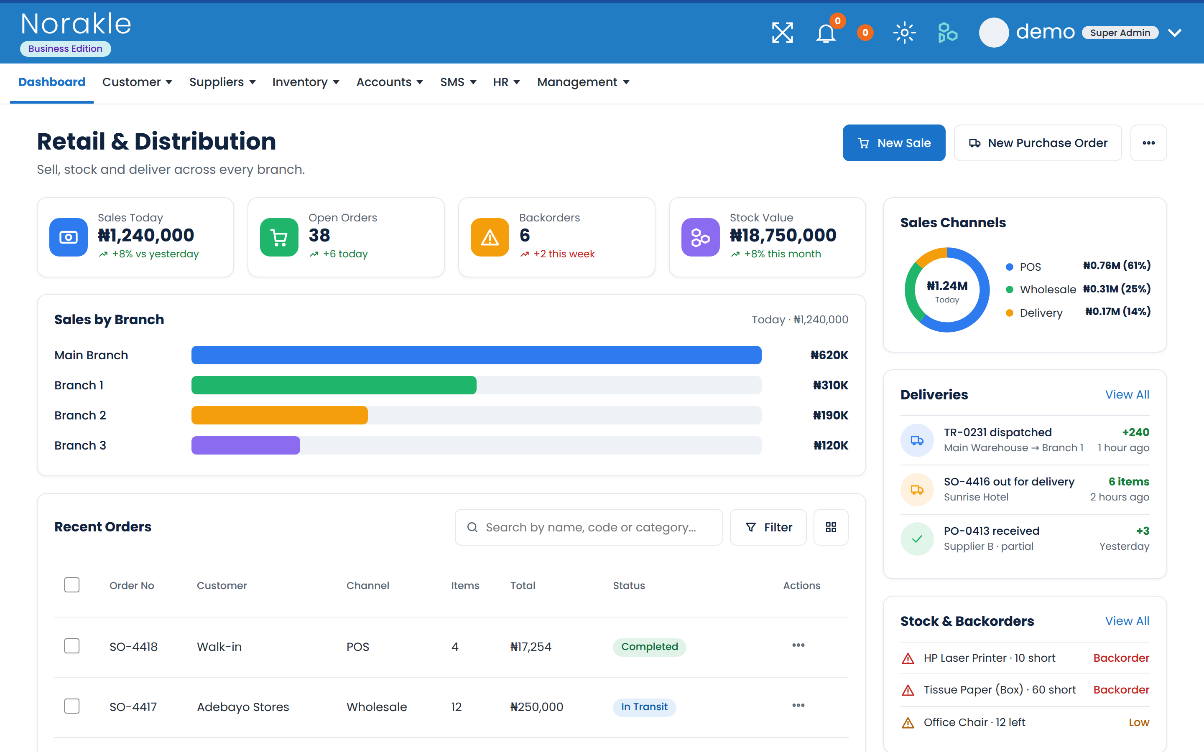
Task: View All deliveries
Action: (1127, 394)
